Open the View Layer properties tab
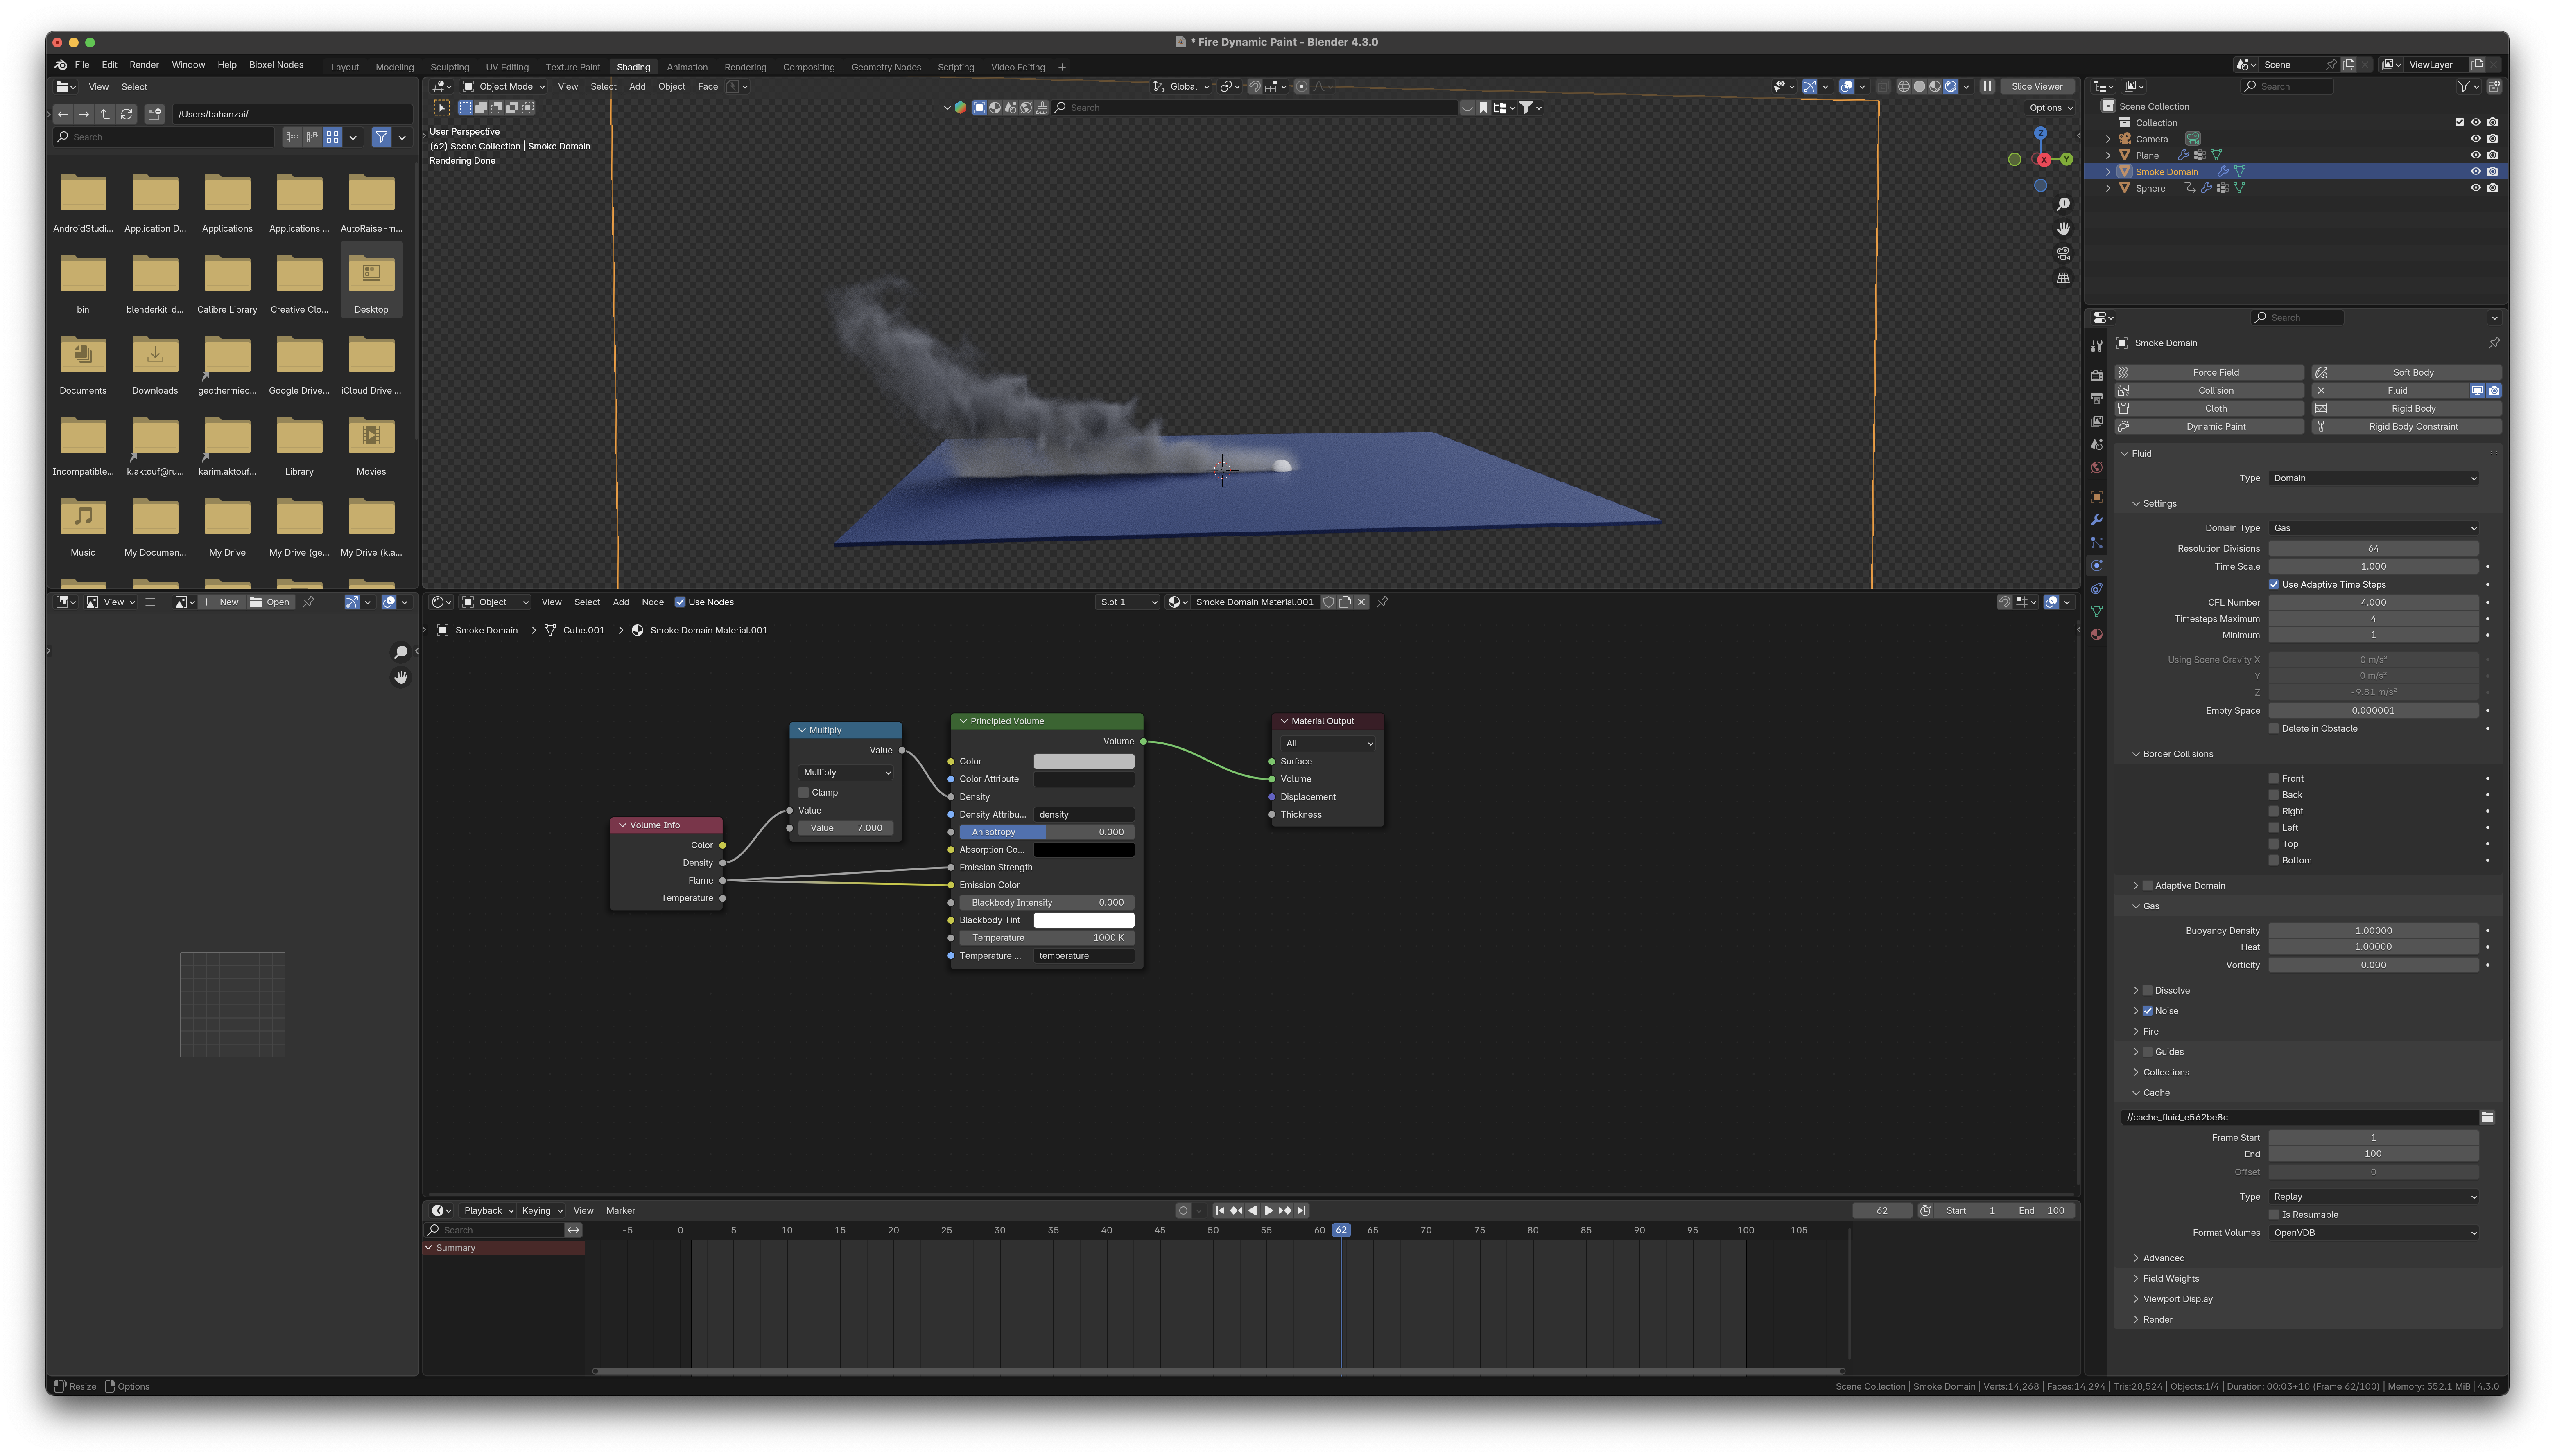 pyautogui.click(x=2097, y=421)
